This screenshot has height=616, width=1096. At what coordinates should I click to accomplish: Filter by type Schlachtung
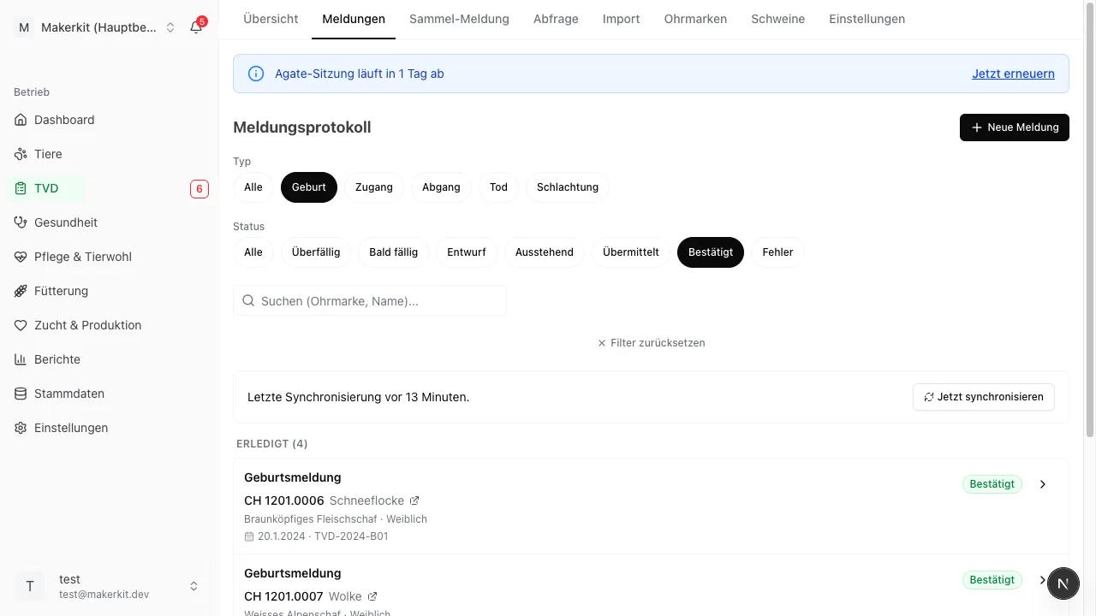click(x=568, y=187)
